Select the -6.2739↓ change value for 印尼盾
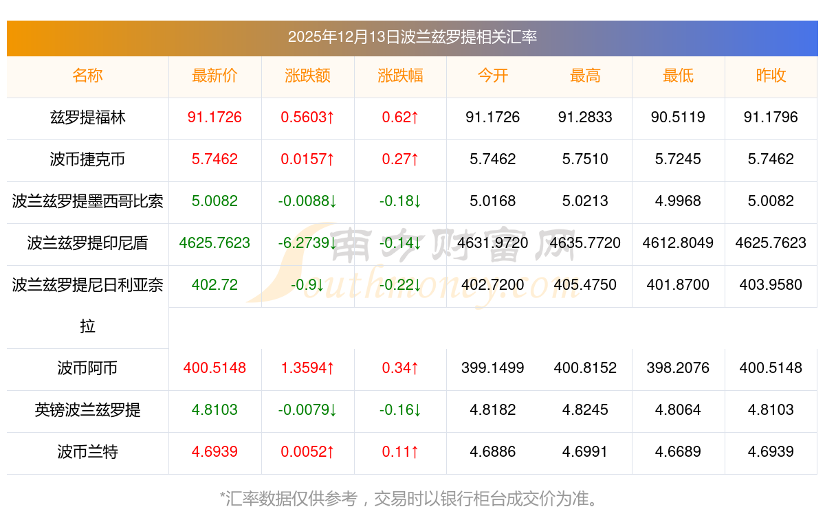The width and height of the screenshot is (825, 520). point(307,243)
